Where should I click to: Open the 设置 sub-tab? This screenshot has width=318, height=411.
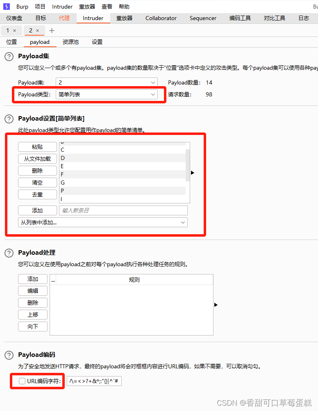(x=97, y=42)
